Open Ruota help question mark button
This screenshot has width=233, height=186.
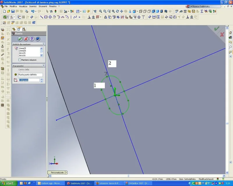32,39
